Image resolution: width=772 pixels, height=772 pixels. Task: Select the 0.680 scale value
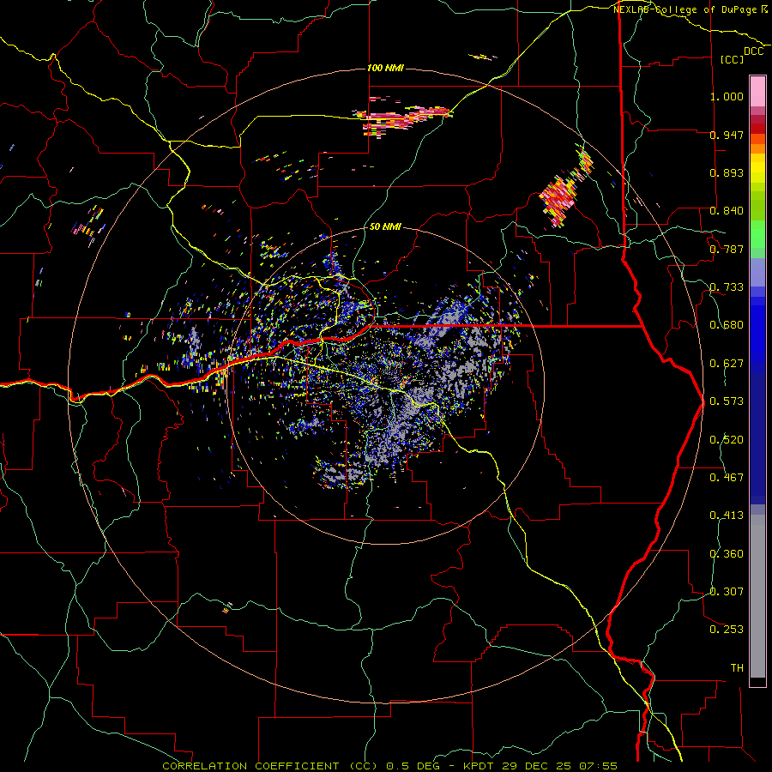coord(727,325)
